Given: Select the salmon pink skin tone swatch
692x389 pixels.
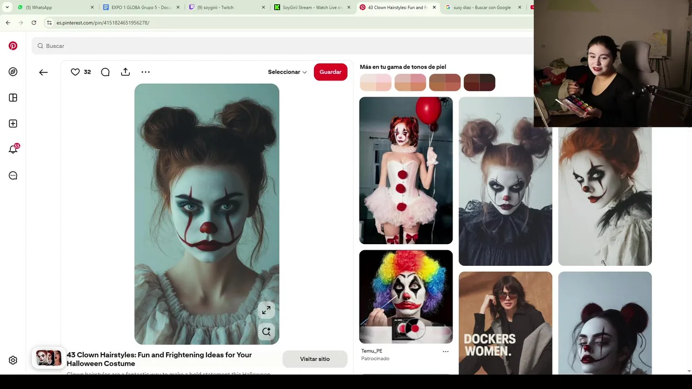Looking at the screenshot, I should [410, 82].
